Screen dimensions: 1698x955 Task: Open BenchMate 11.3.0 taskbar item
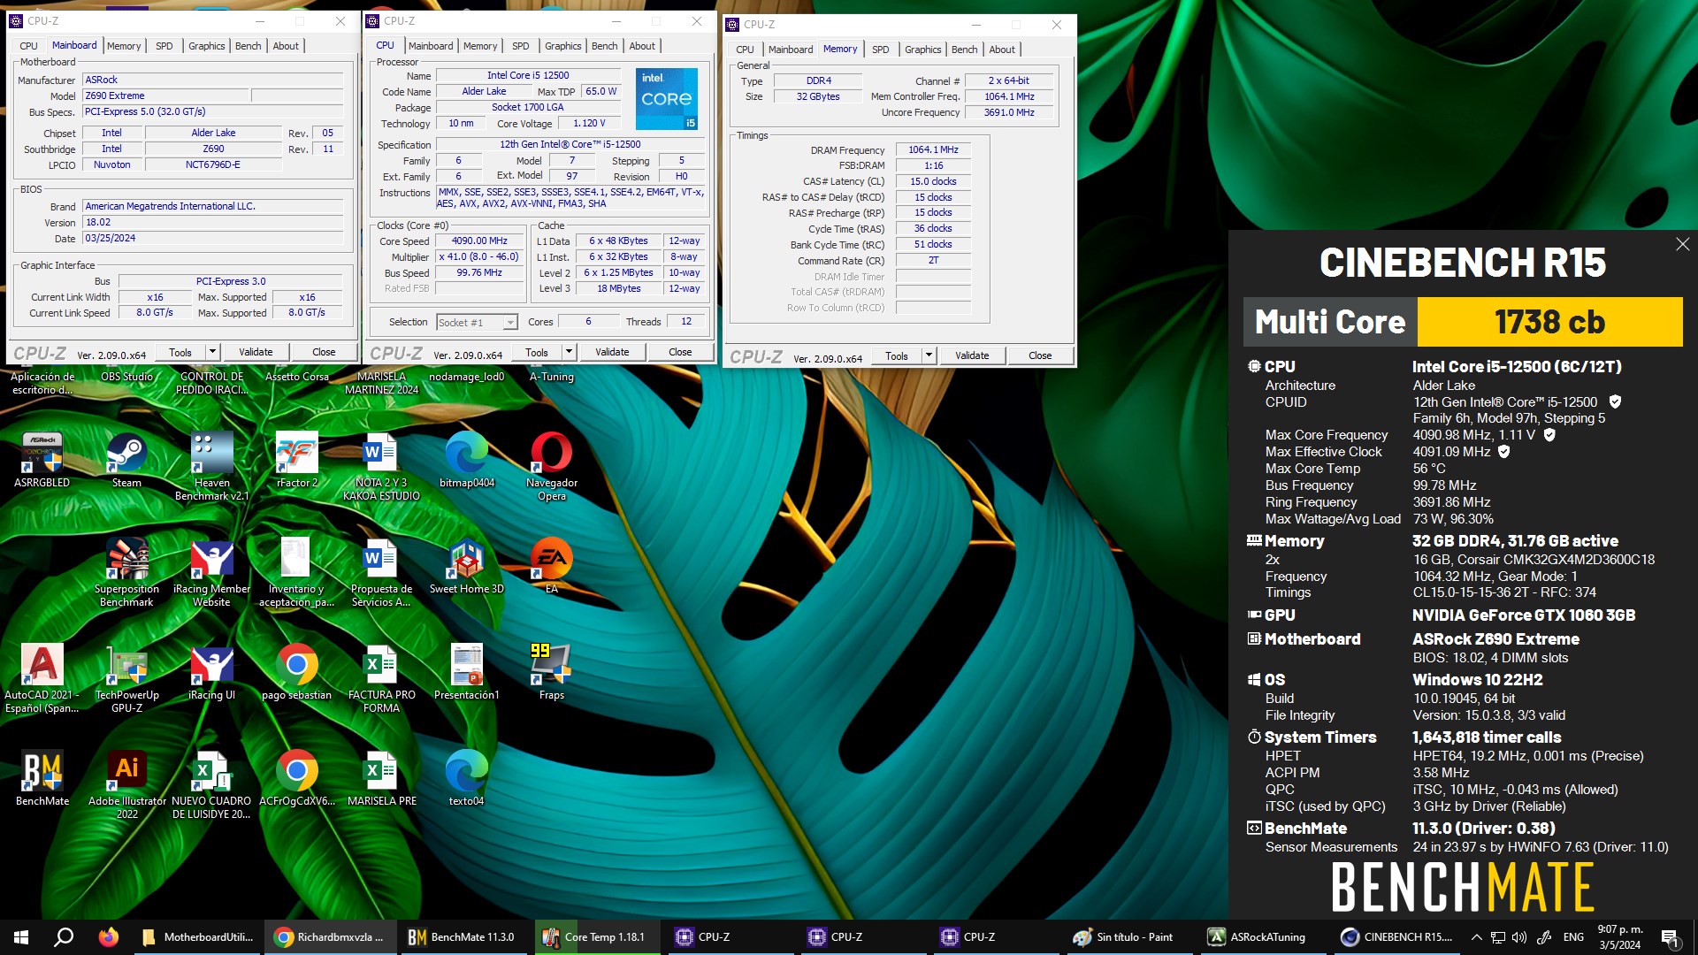[x=463, y=937]
